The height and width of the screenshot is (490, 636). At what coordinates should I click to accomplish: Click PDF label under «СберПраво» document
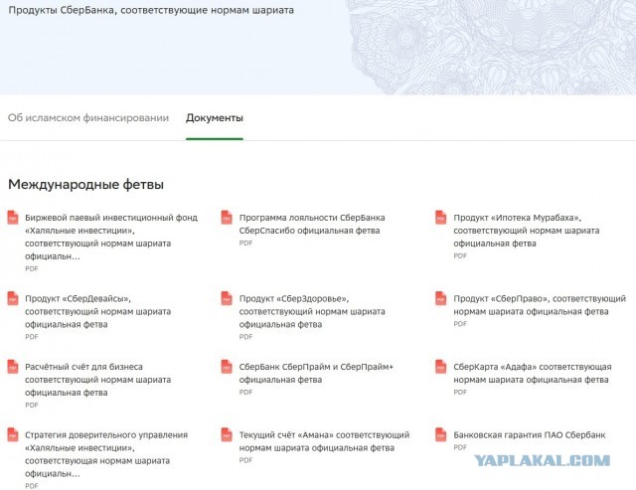point(460,324)
